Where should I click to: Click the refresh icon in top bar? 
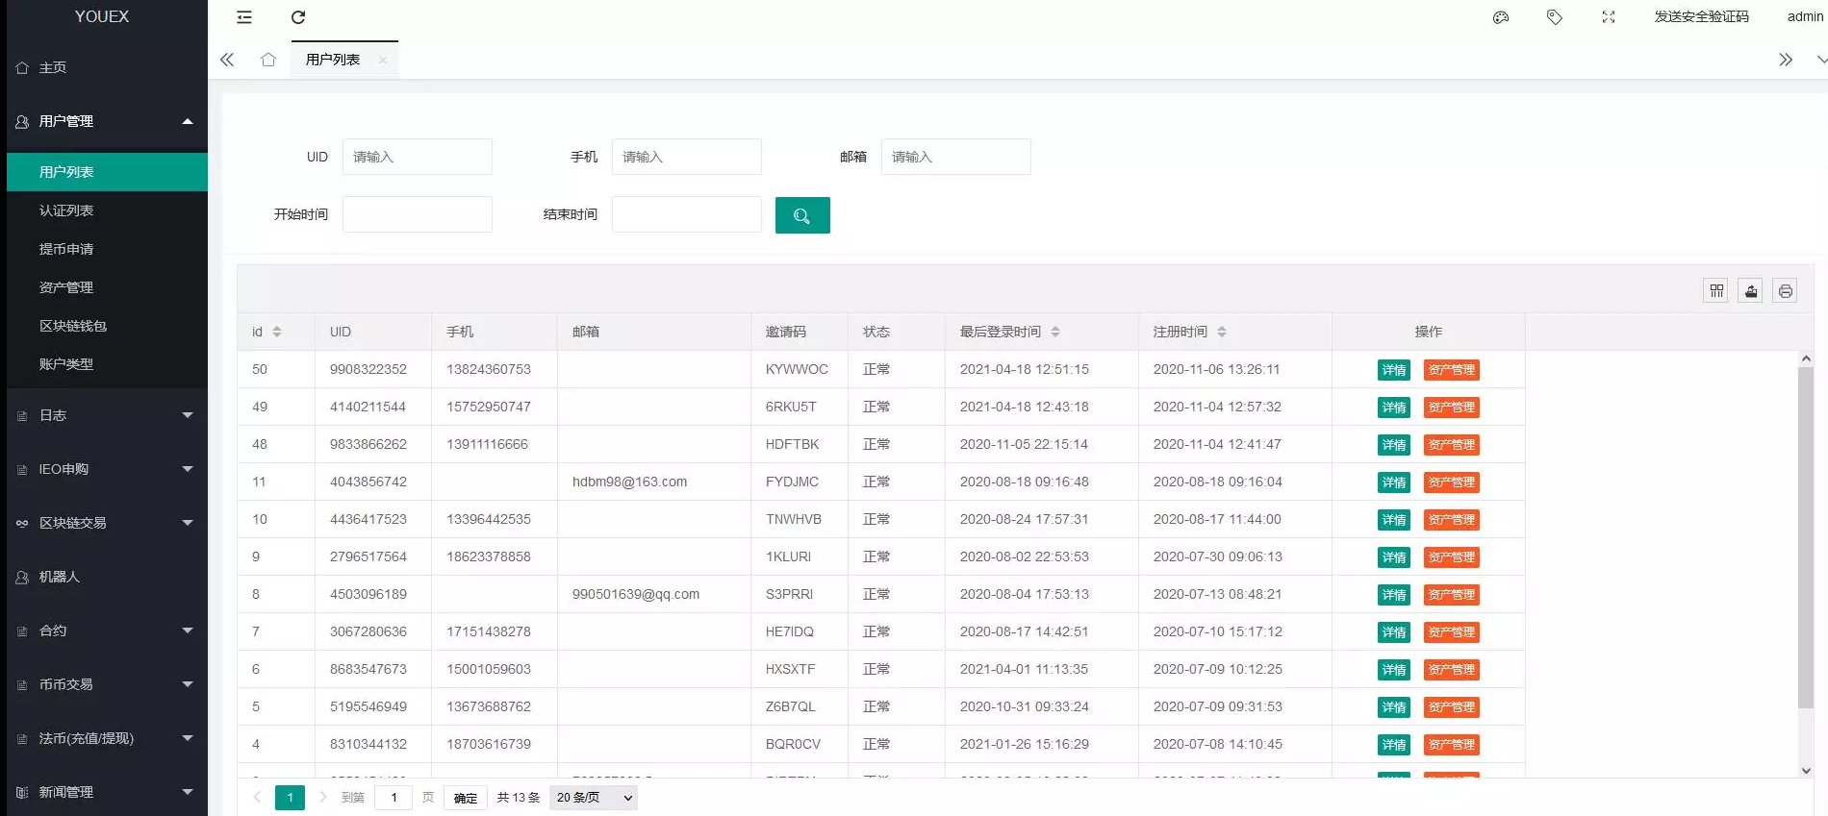(x=298, y=17)
